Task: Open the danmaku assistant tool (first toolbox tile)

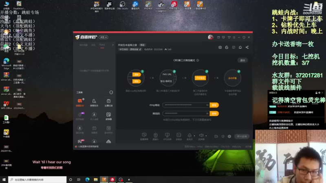Action: [x=80, y=102]
